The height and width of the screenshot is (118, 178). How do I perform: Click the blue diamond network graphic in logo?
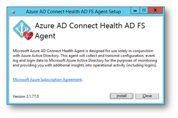pos(22,29)
